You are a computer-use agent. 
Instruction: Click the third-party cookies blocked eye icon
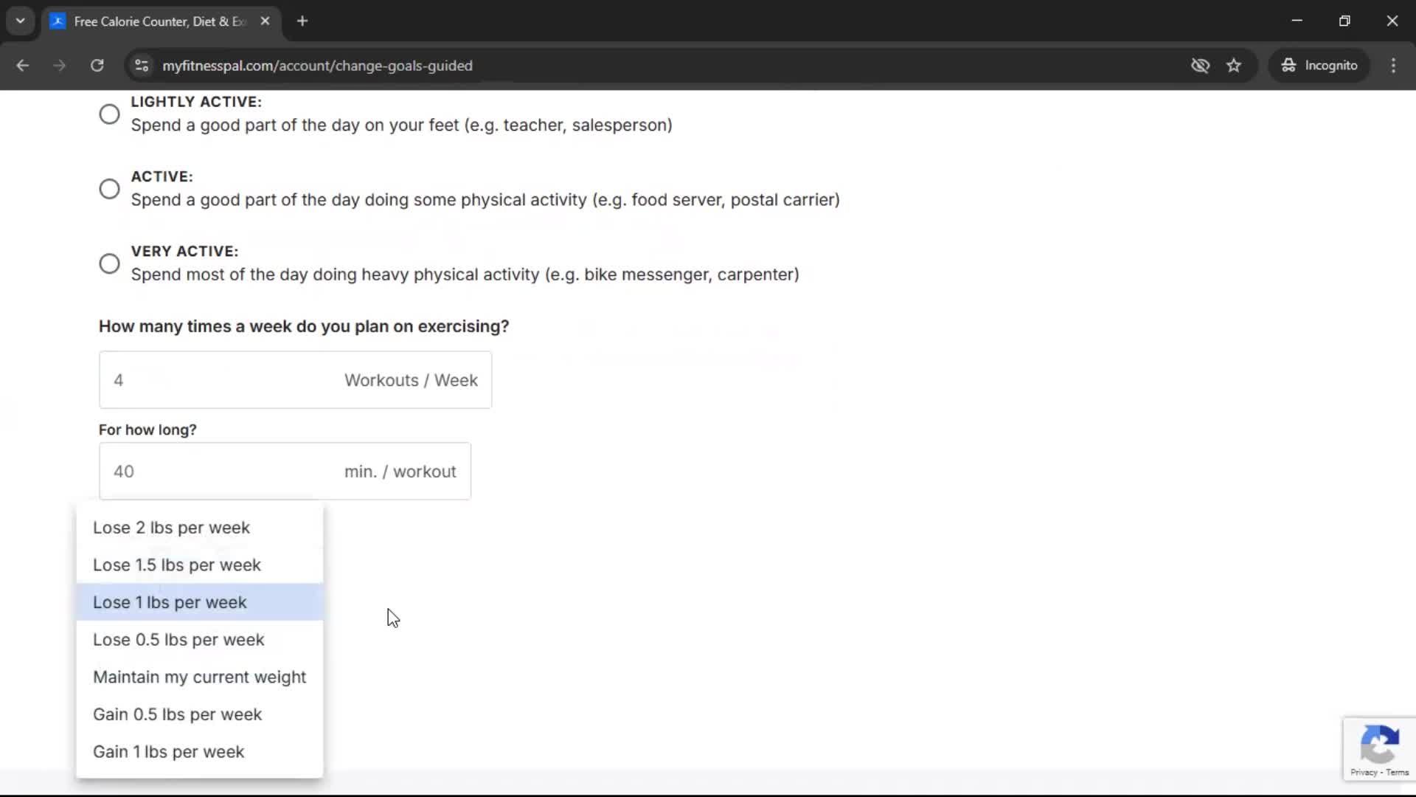1200,66
